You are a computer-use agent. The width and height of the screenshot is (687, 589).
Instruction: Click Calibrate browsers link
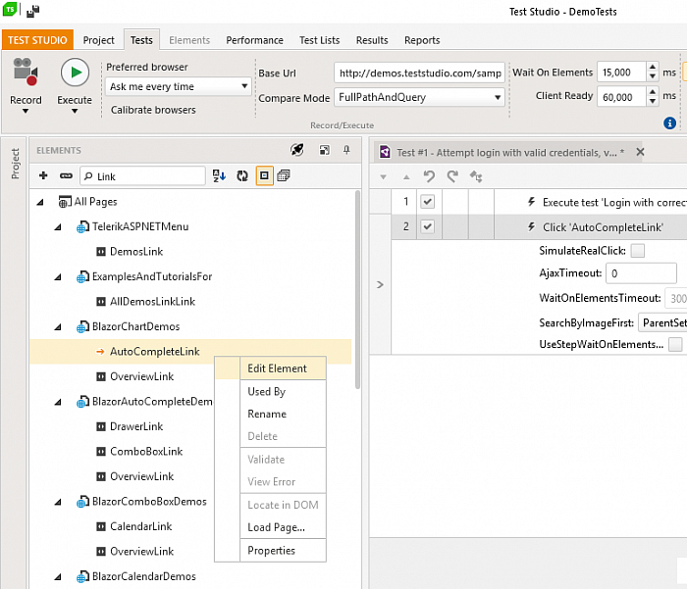(153, 110)
